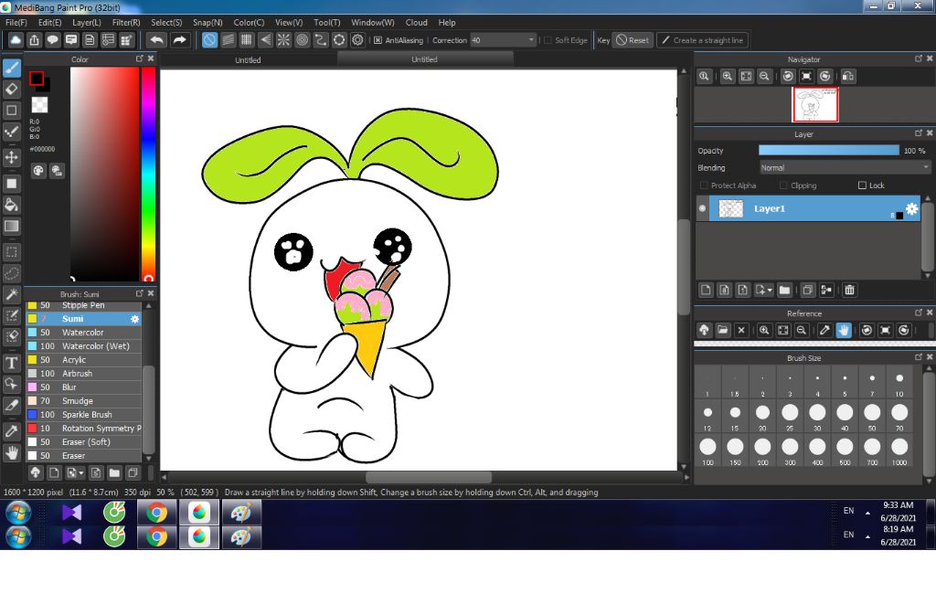The image size is (936, 604).
Task: Open the Window(W) menu
Action: point(373,23)
